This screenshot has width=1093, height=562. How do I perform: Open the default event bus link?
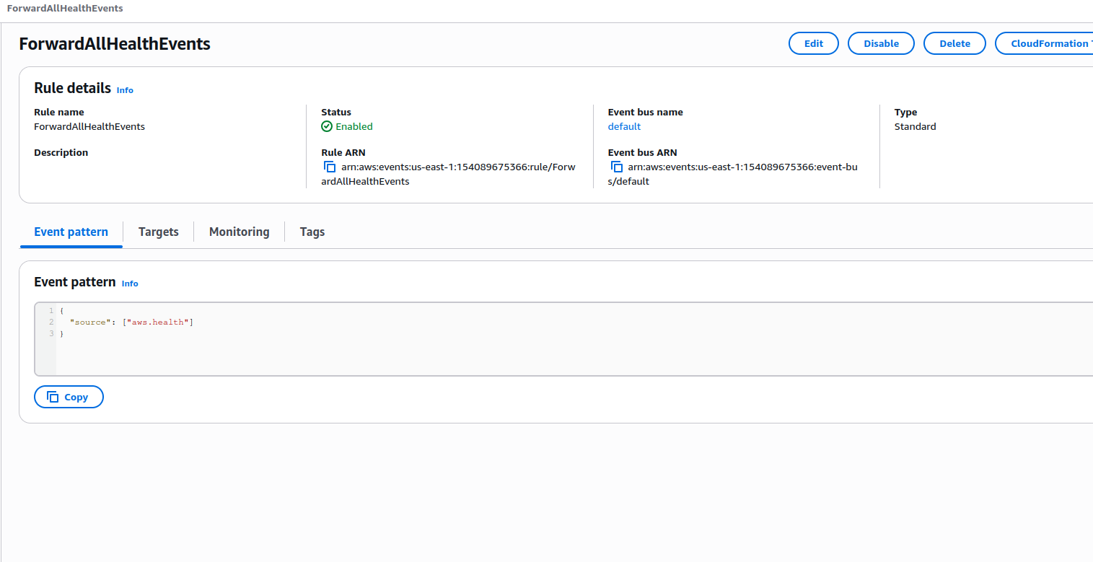click(x=624, y=126)
